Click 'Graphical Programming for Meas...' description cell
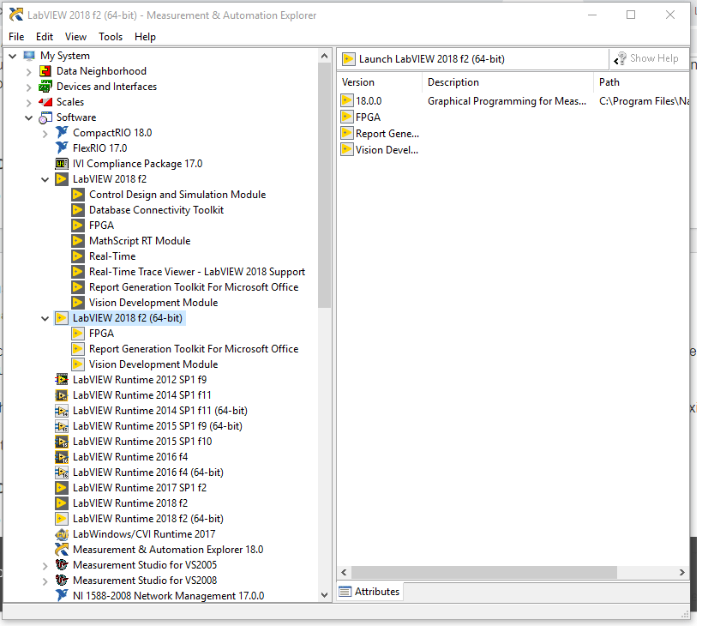 pyautogui.click(x=507, y=101)
